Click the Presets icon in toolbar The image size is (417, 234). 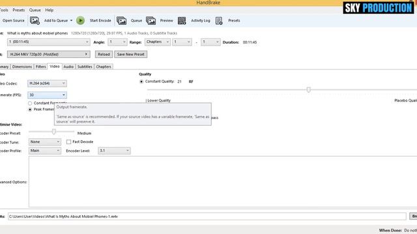pos(219,20)
